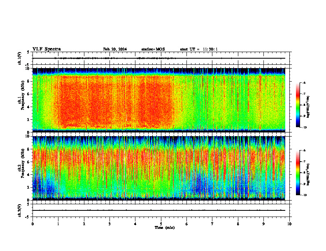Click time axis tick label '6'
326x251 pixels.
pos(187,224)
